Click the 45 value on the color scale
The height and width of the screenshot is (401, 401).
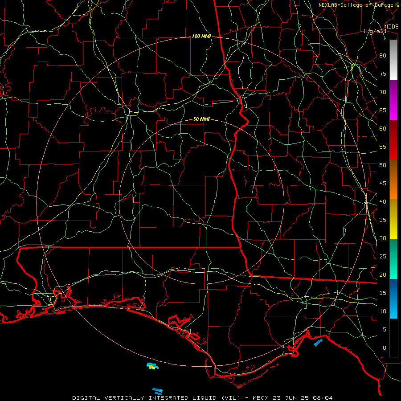click(383, 184)
